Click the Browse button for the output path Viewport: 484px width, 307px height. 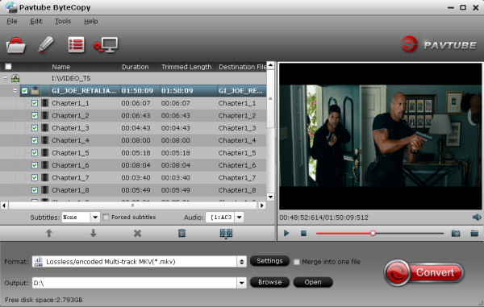point(269,282)
